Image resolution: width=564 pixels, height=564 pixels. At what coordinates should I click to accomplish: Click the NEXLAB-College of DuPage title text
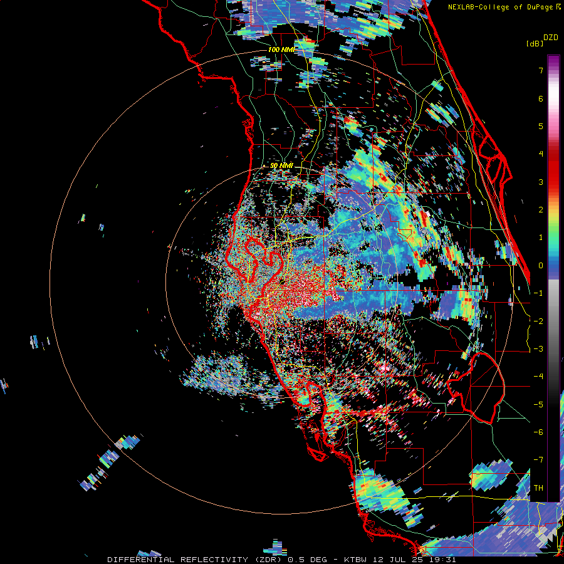pos(502,7)
